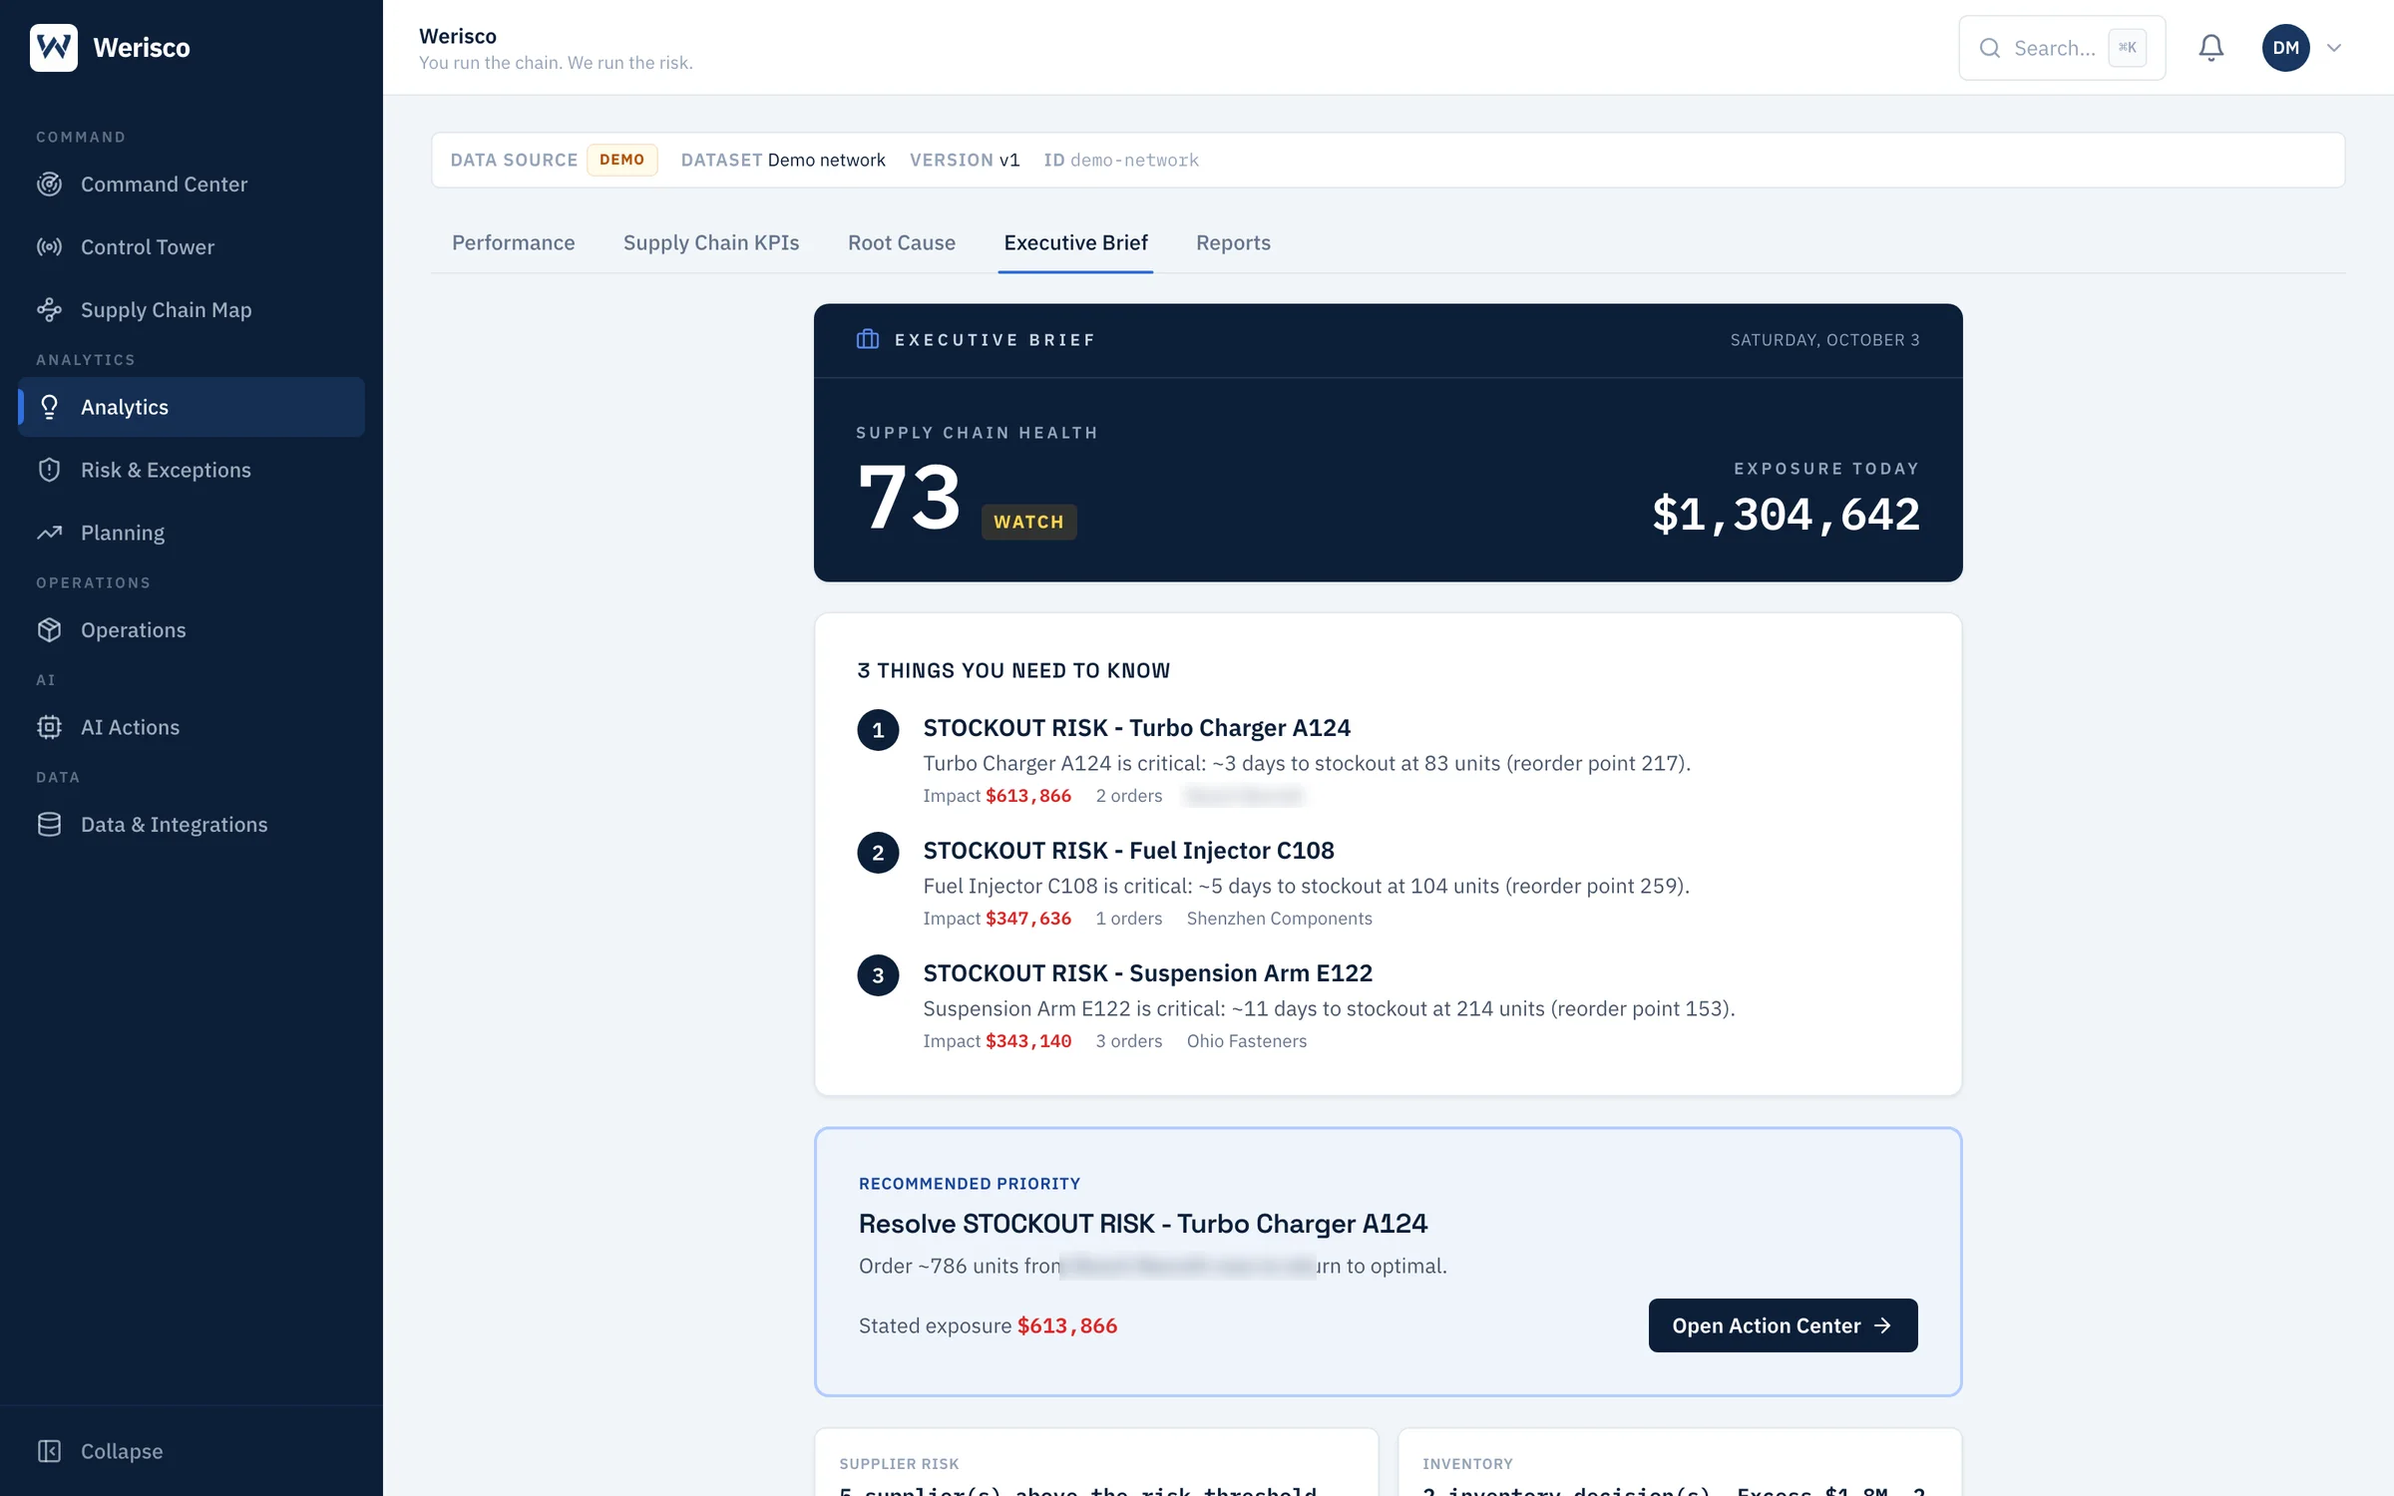Open Stockout Risk Suspension Arm E122 heading
The width and height of the screenshot is (2394, 1496).
[x=1147, y=973]
